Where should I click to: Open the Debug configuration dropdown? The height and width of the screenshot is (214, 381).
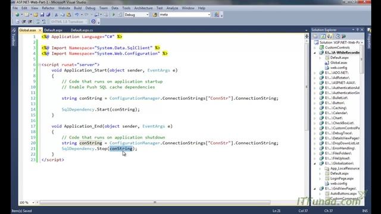pyautogui.click(x=147, y=15)
